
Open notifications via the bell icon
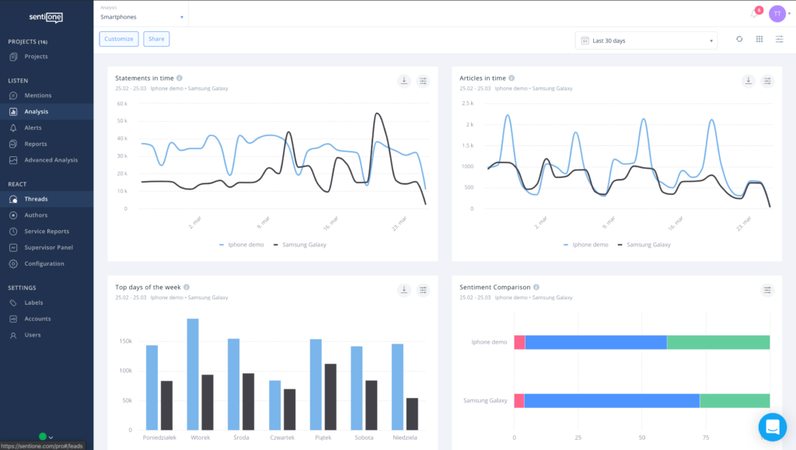tap(754, 13)
